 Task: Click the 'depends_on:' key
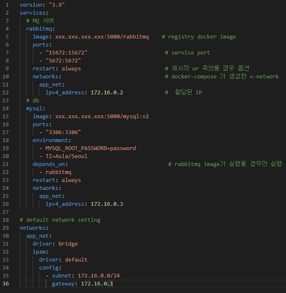(x=50, y=164)
